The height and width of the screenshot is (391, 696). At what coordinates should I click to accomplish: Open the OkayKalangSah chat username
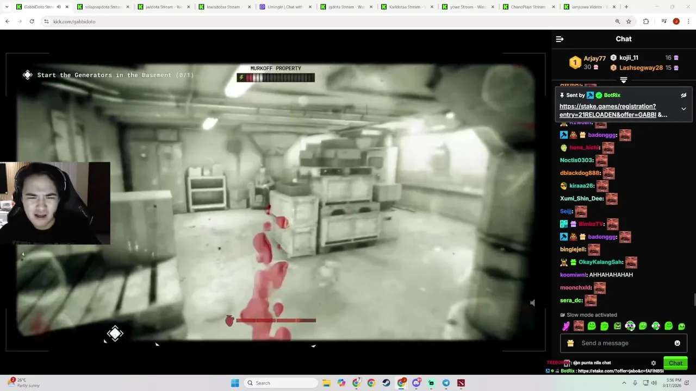tap(600, 262)
